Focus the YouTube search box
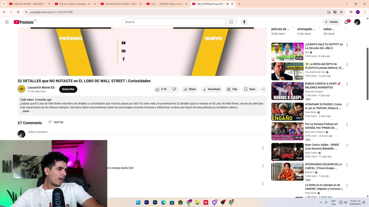The height and width of the screenshot is (207, 369). (x=174, y=22)
